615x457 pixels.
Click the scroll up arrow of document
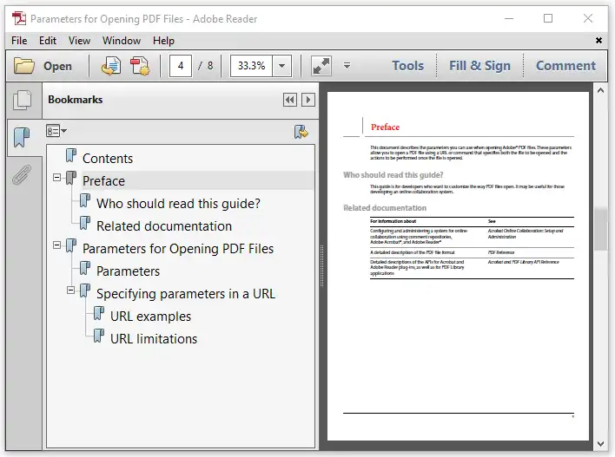[x=600, y=90]
